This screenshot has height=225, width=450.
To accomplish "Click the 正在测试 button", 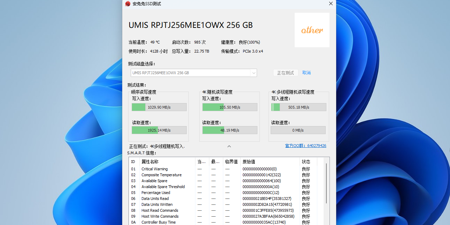I will (286, 73).
